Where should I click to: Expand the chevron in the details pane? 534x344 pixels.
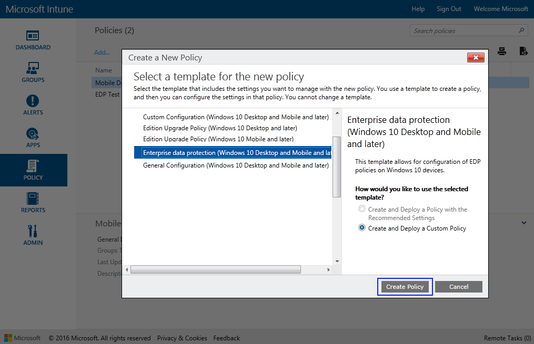[524, 223]
